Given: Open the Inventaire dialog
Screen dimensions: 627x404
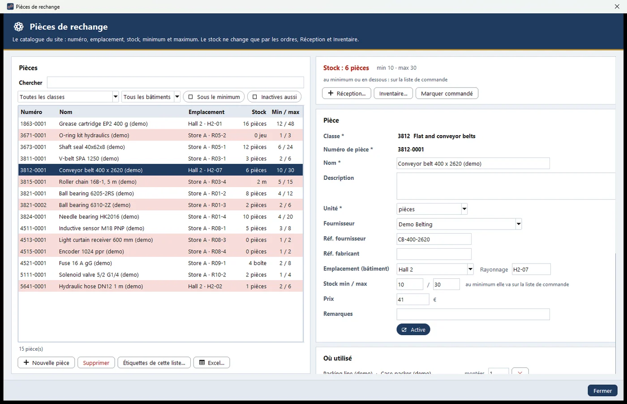Looking at the screenshot, I should 393,94.
